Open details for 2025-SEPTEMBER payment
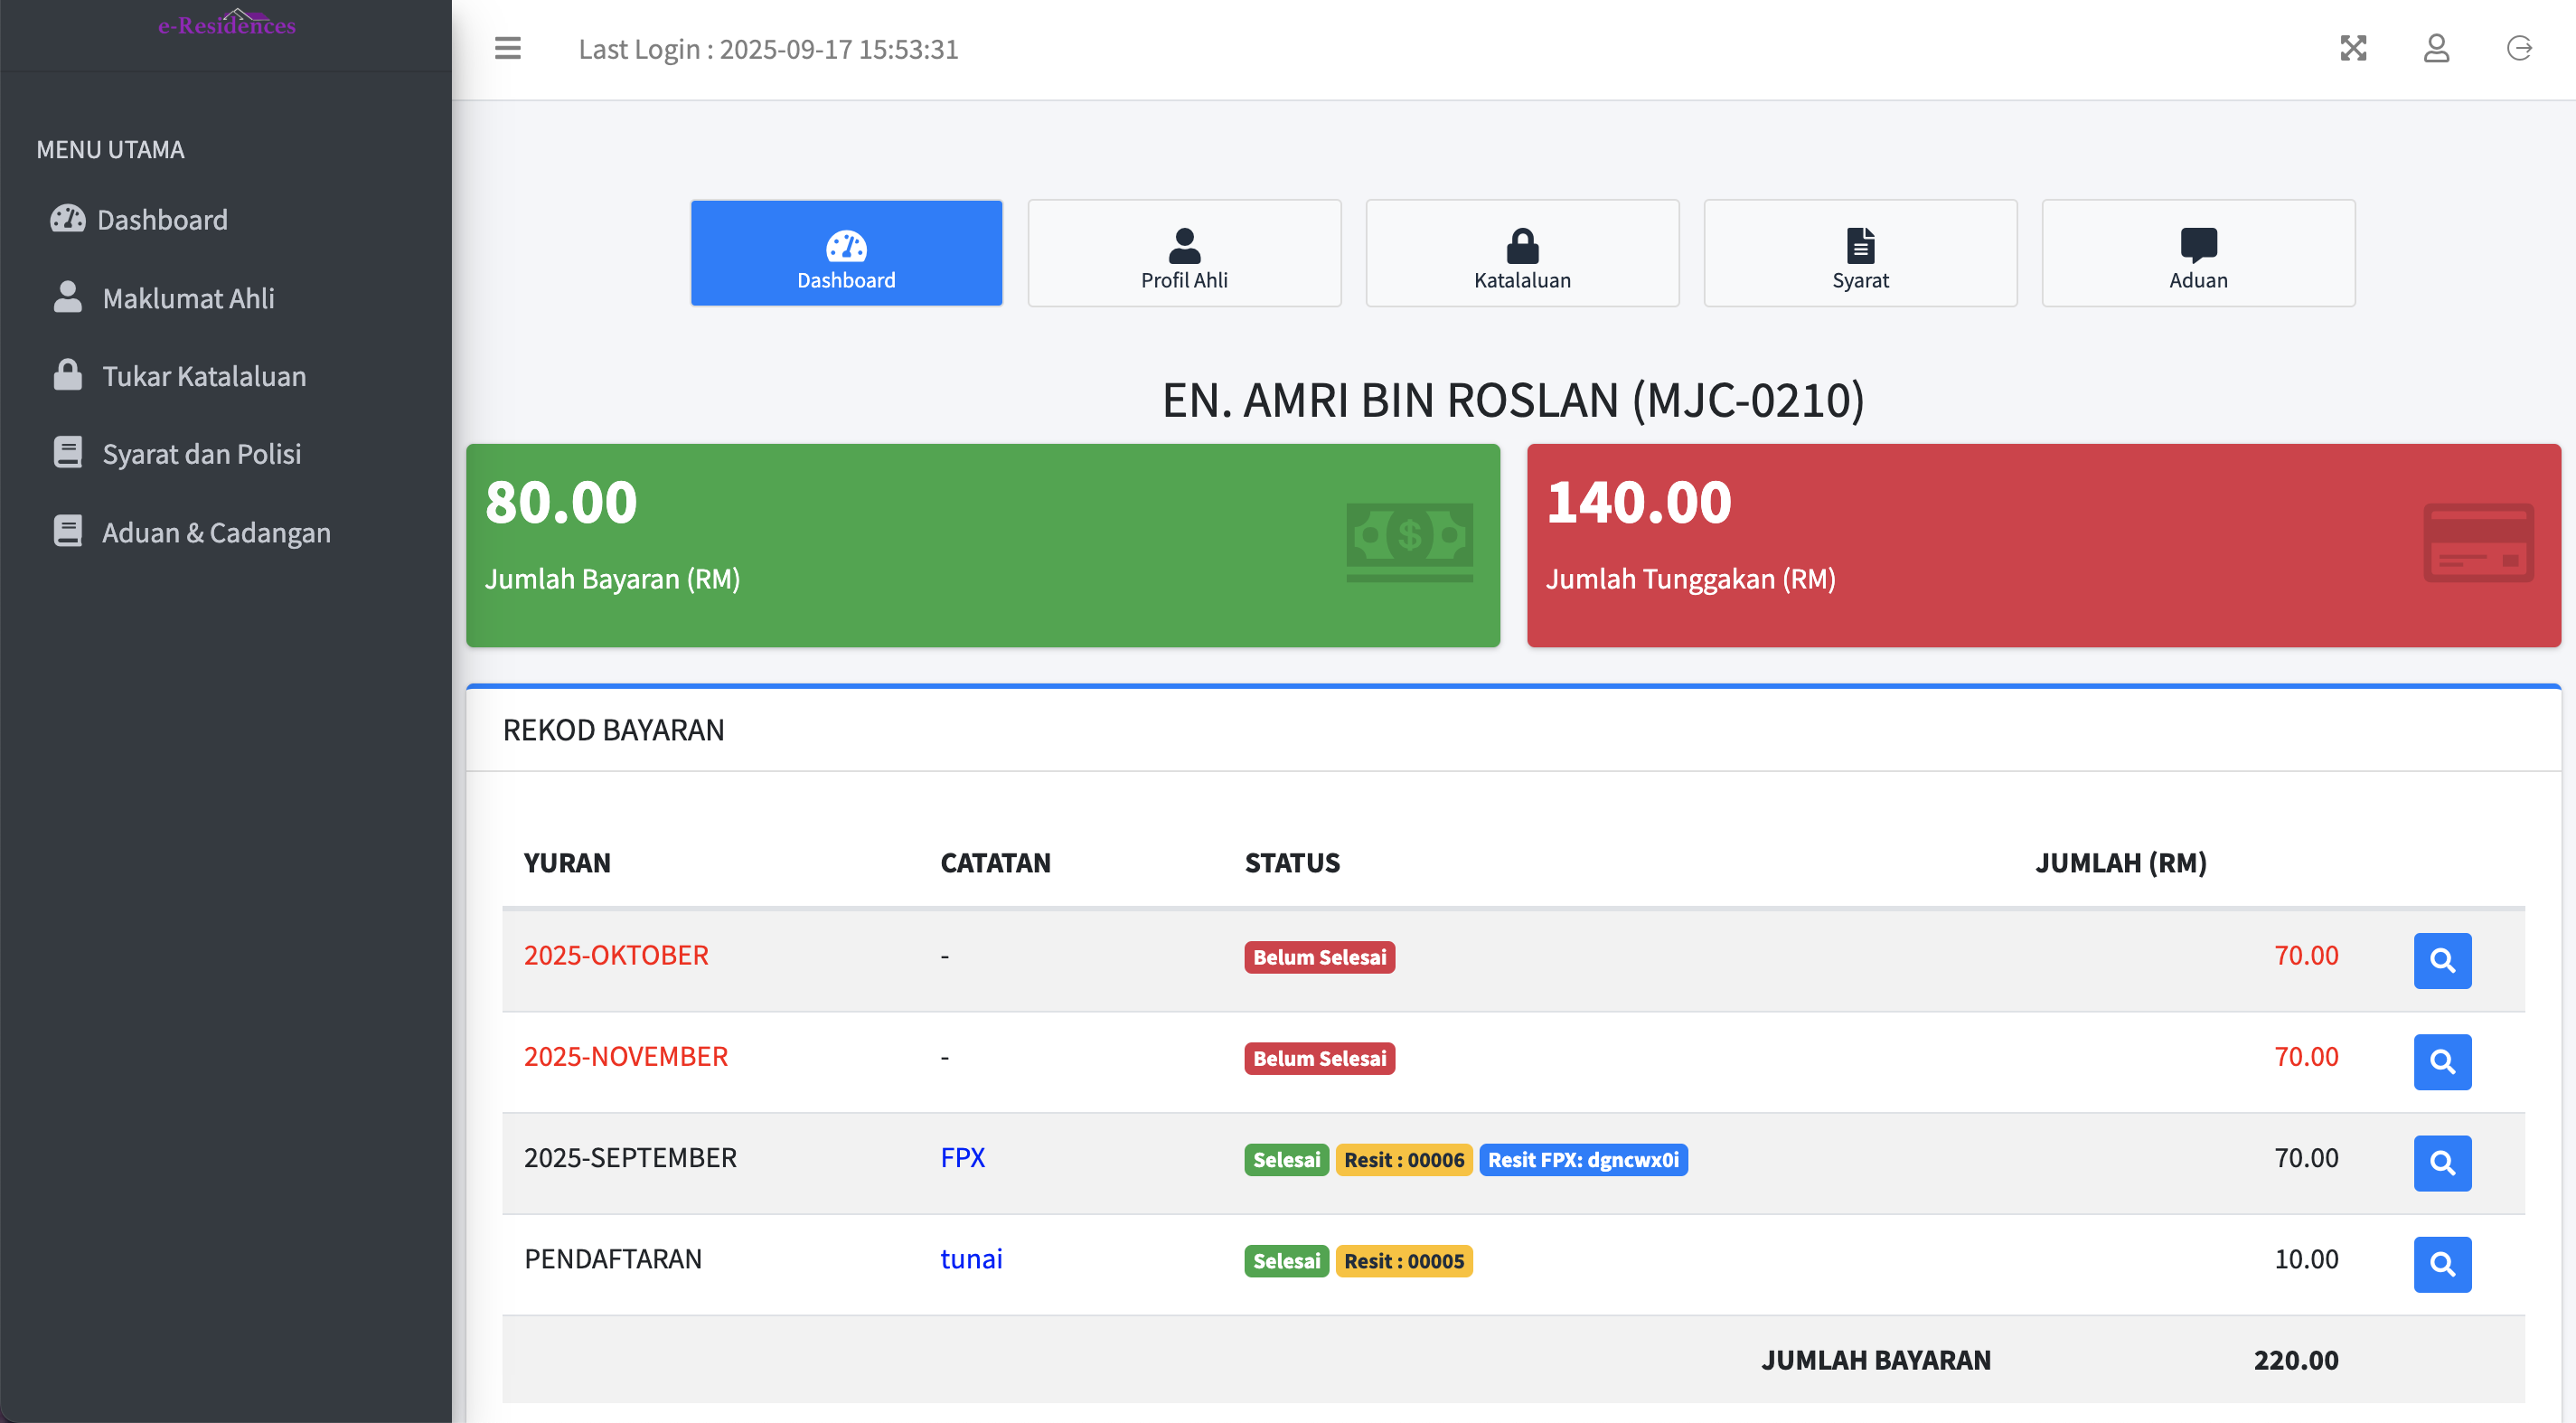Screen dimensions: 2576x1423 [x=2441, y=1162]
